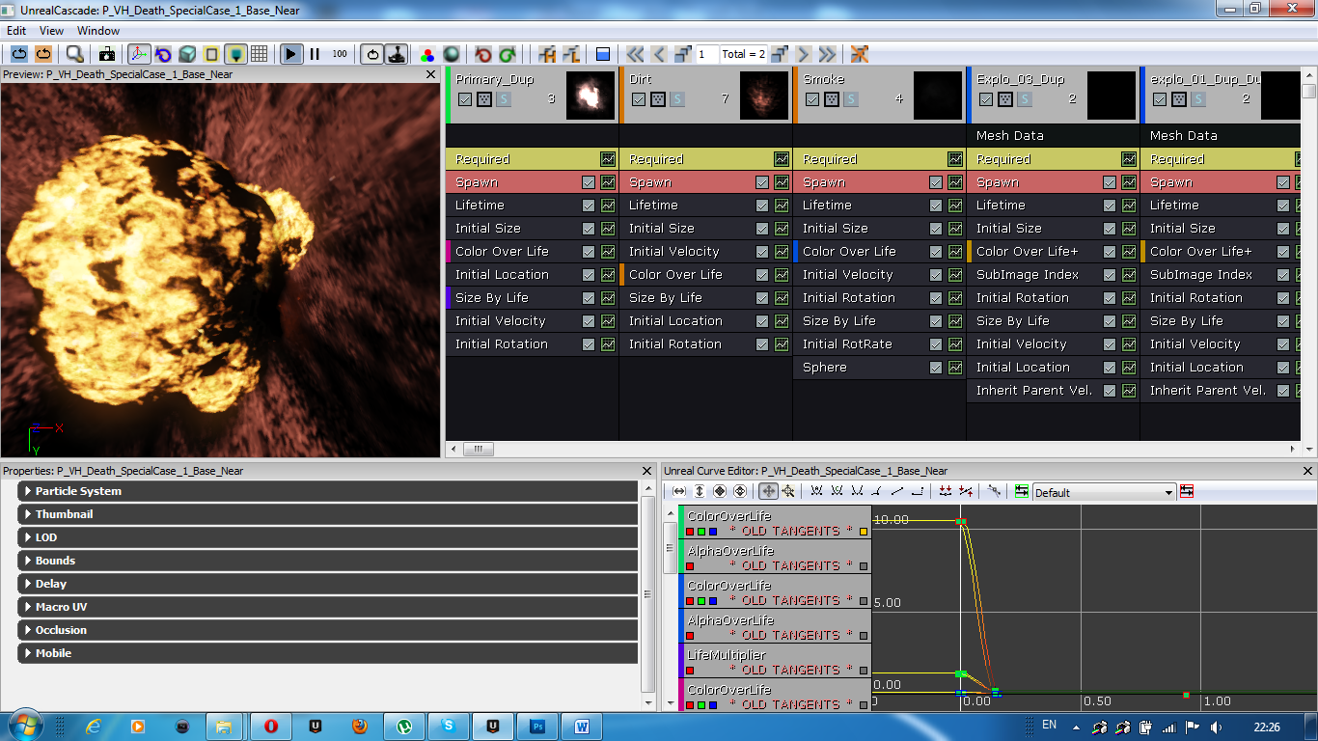Click the Restart Sim toolbar icon

pyautogui.click(x=19, y=54)
